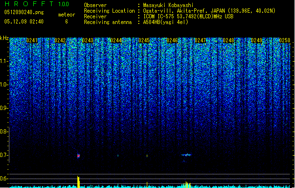This screenshot has width=295, height=188.
Task: Click the thin yellow intensity bar at 0245
Action: [x=147, y=185]
